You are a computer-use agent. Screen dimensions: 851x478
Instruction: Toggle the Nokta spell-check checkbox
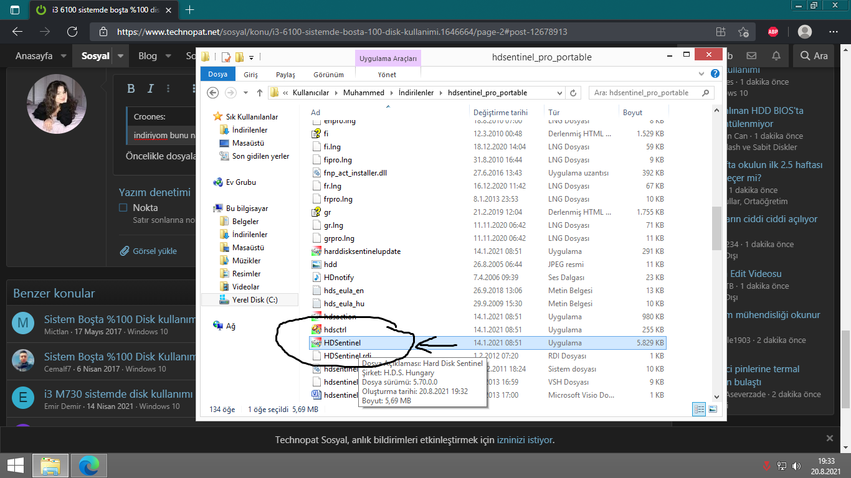tap(123, 208)
